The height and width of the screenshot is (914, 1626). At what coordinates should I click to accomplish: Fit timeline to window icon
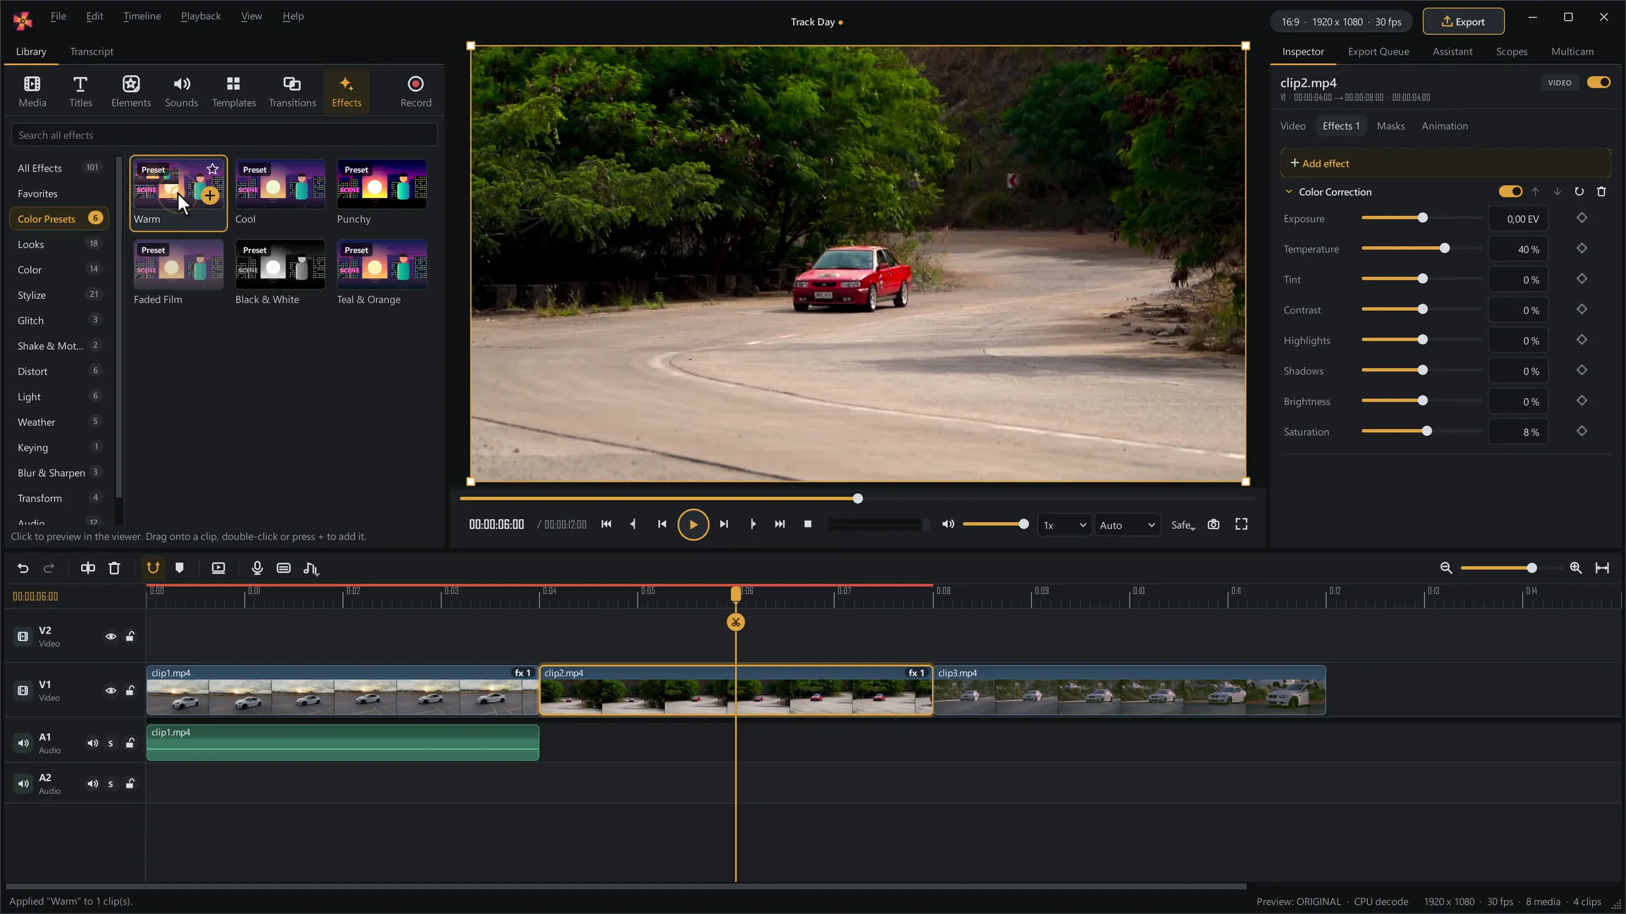point(1602,568)
